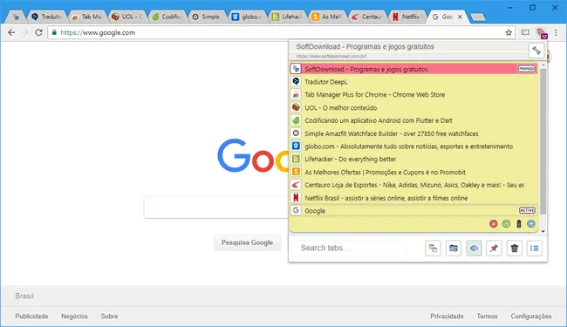The width and height of the screenshot is (567, 327).
Task: Select 'Centauro Loja de Esportes' row
Action: point(413,185)
